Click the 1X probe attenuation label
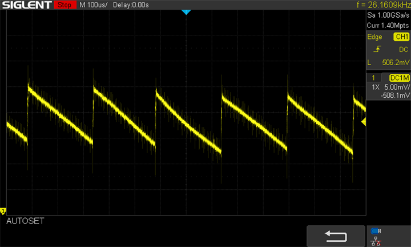Screen dimensions: 411x247 [376, 87]
